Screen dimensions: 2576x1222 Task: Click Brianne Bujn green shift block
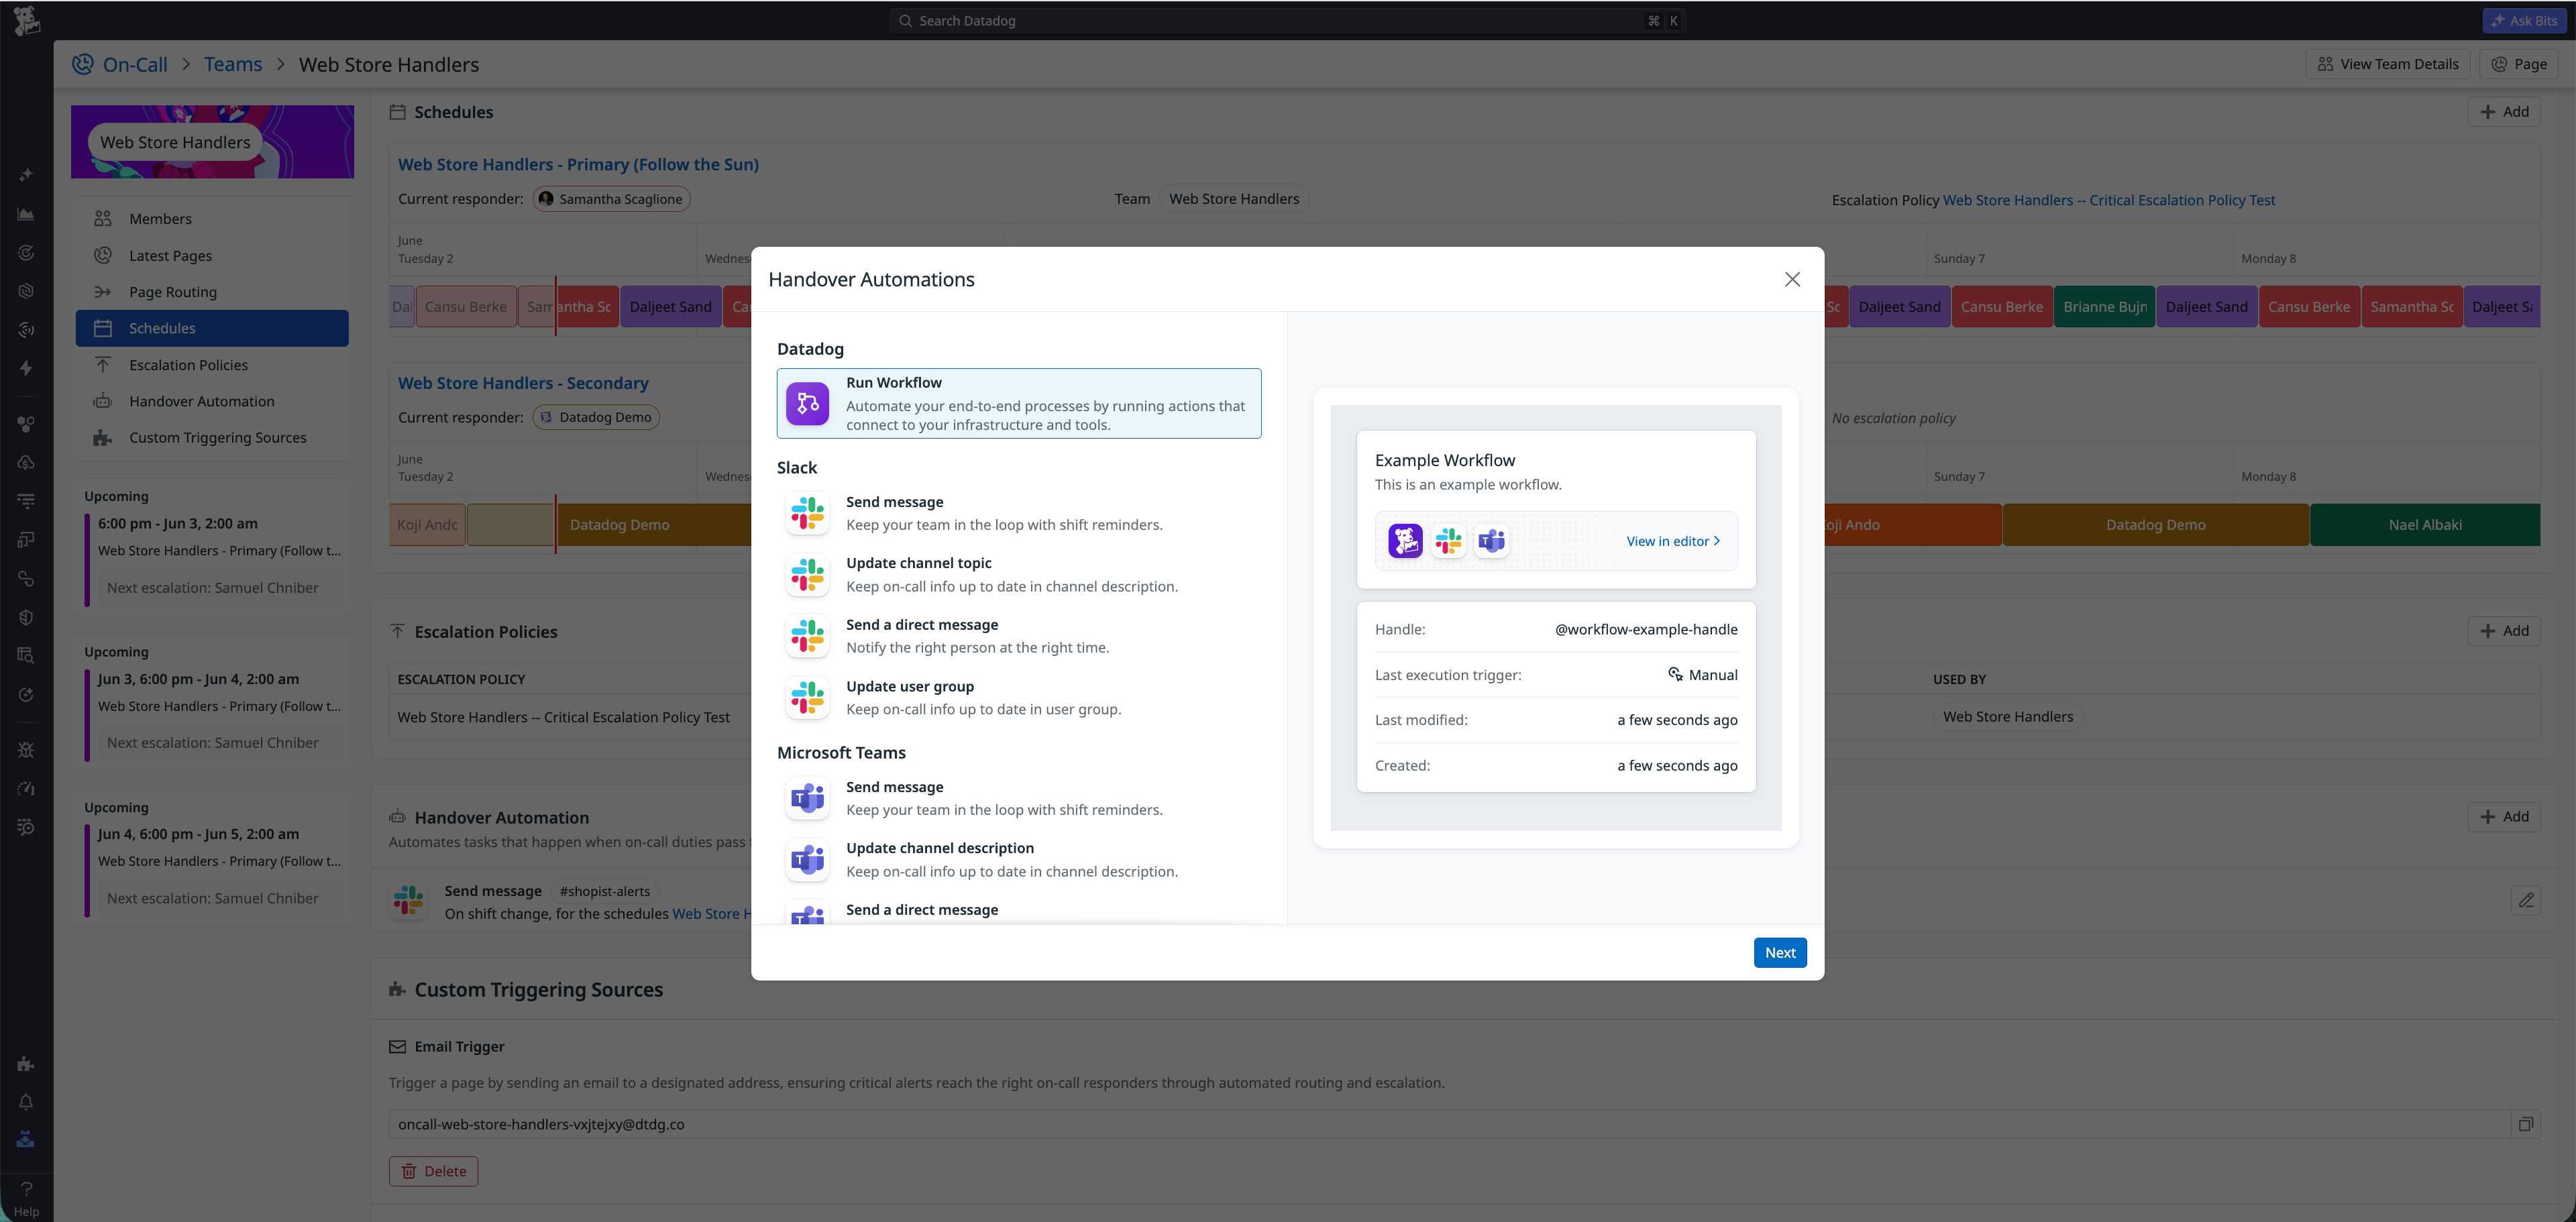click(2104, 307)
